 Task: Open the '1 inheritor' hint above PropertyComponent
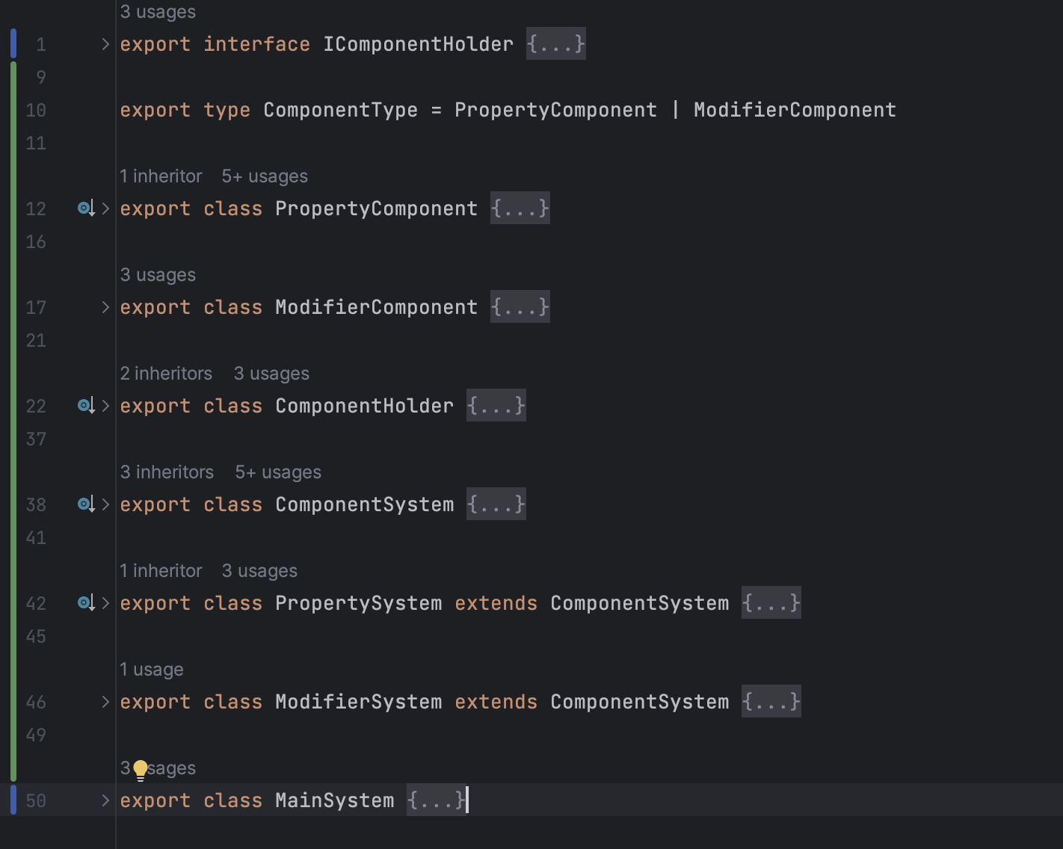click(161, 176)
